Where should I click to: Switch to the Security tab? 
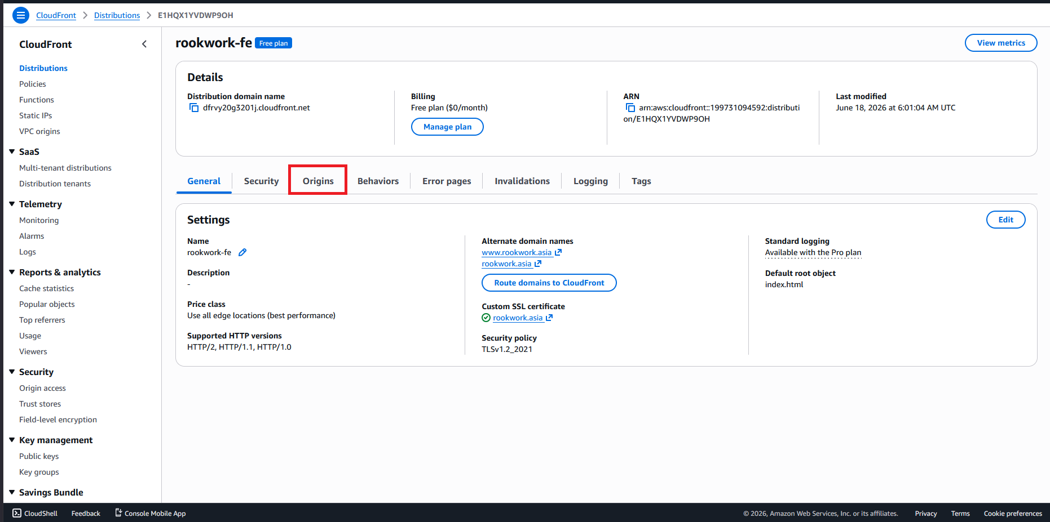[261, 181]
